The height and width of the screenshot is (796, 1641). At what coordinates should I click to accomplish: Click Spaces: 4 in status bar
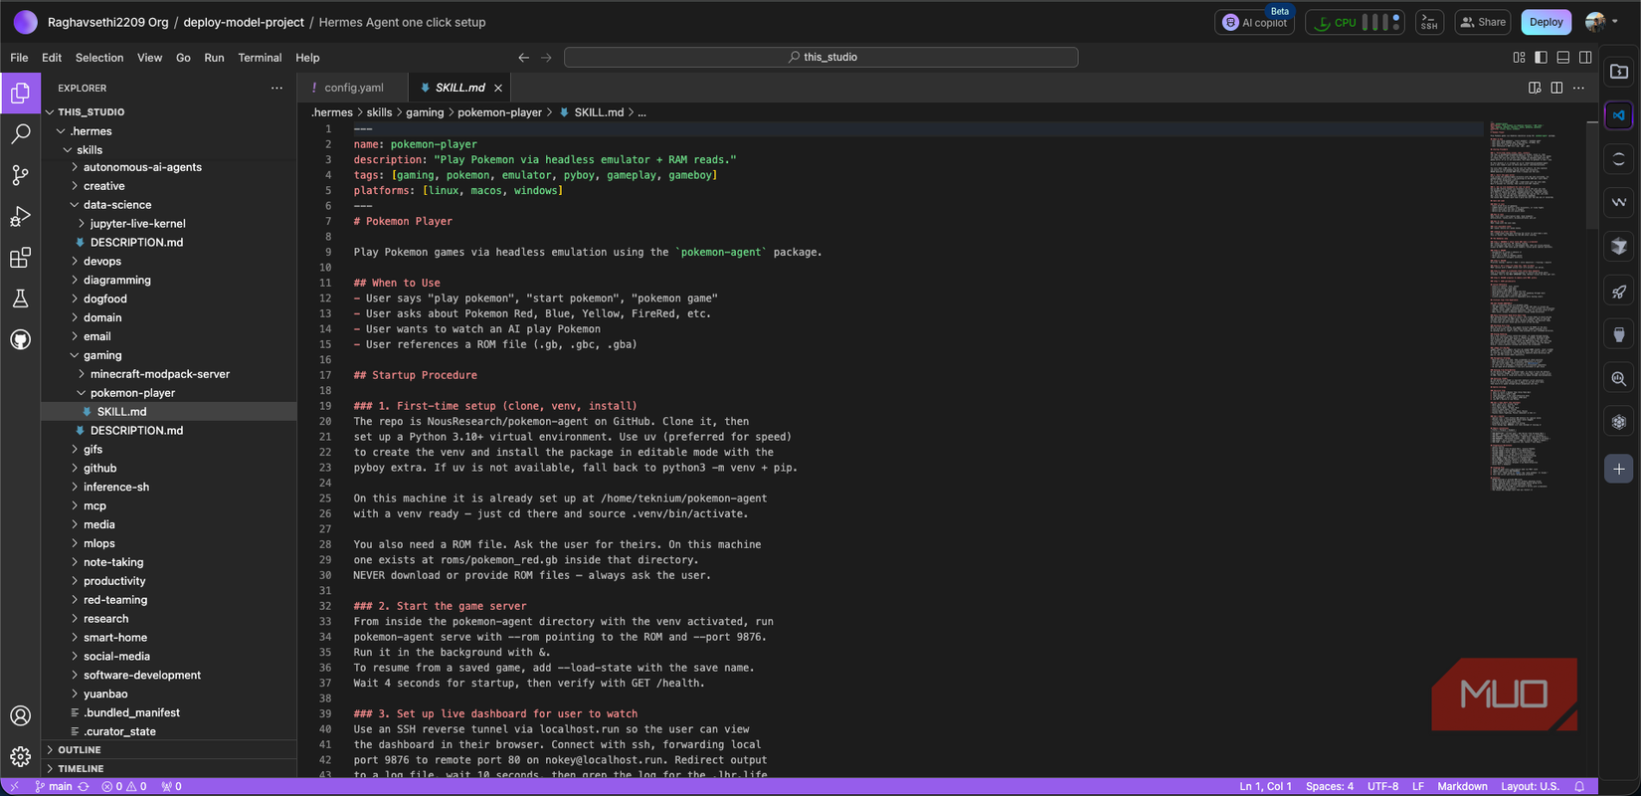1329,786
